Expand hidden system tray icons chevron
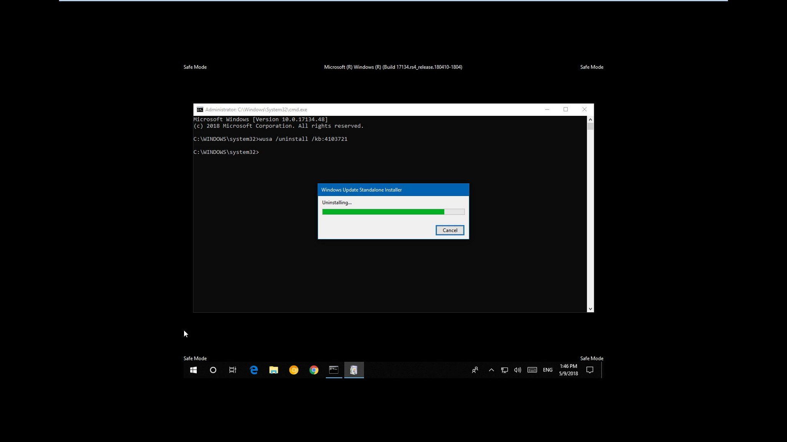Image resolution: width=787 pixels, height=442 pixels. coord(491,370)
